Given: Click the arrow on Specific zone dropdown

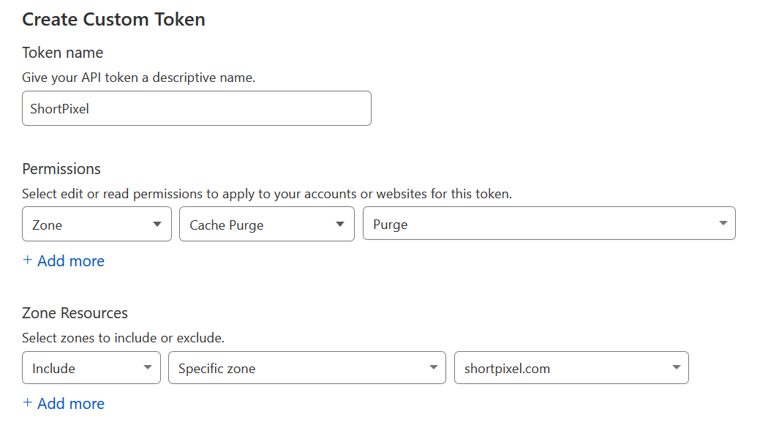Looking at the screenshot, I should [x=432, y=368].
